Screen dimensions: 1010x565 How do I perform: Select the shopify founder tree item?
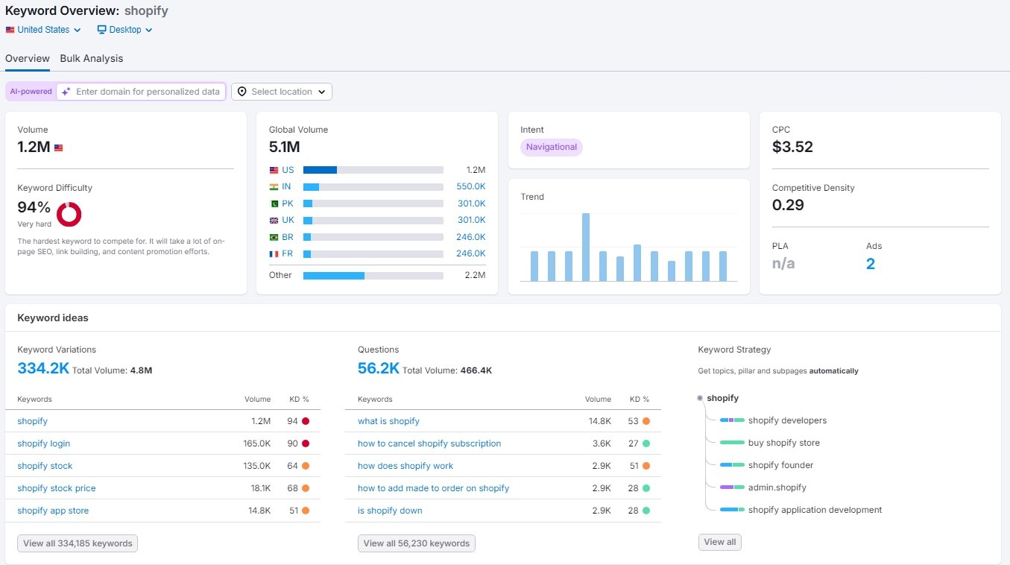(780, 465)
